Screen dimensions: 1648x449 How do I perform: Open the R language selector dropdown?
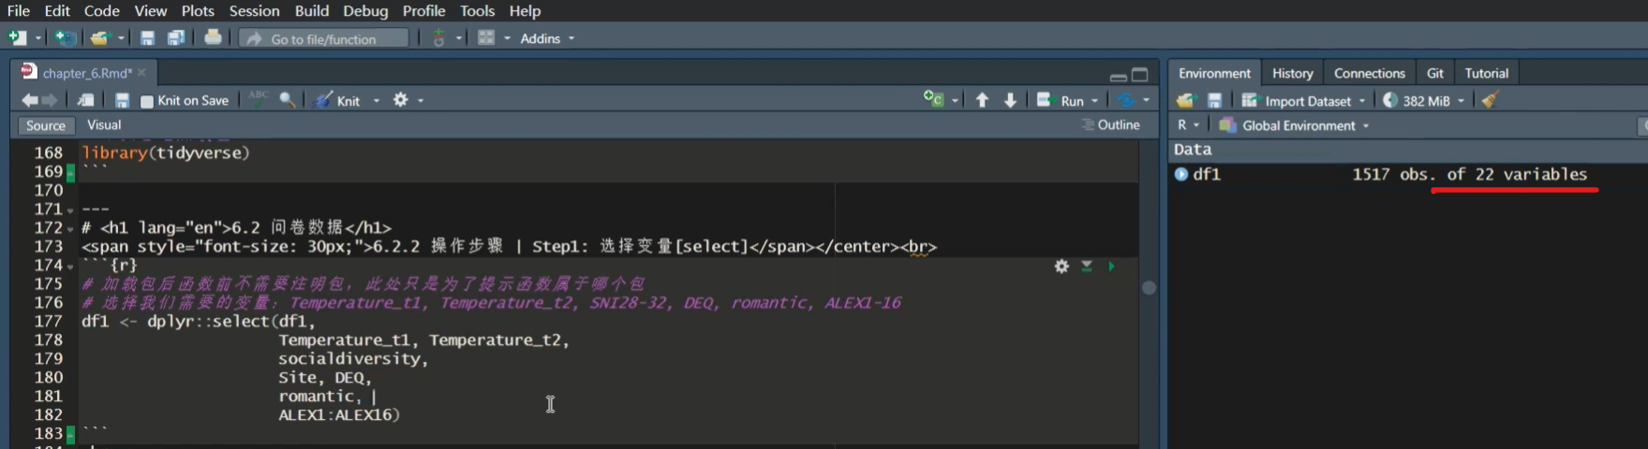tap(1188, 125)
